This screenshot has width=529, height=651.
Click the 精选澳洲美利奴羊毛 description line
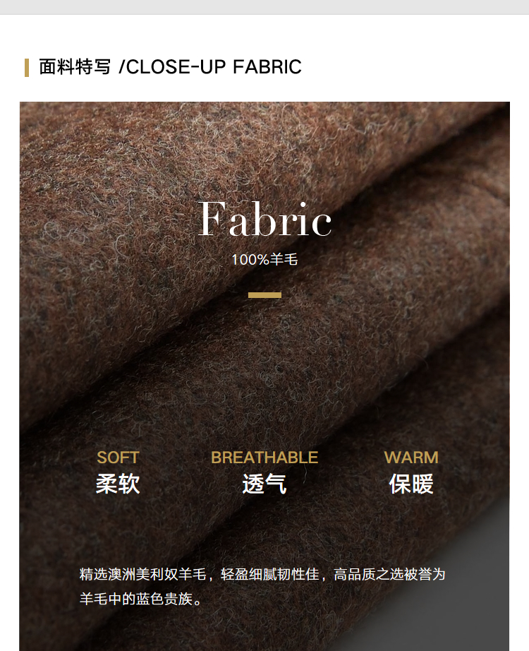coord(262,575)
